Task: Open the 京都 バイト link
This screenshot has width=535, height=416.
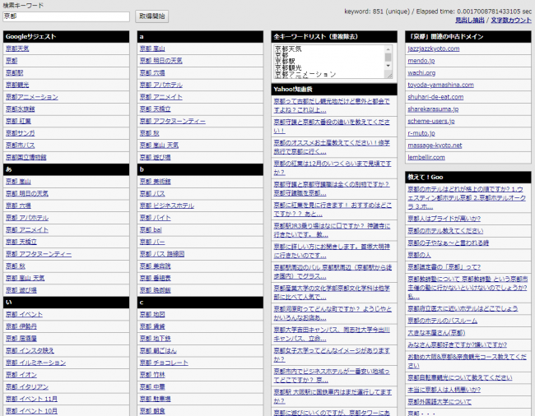Action: tap(156, 218)
